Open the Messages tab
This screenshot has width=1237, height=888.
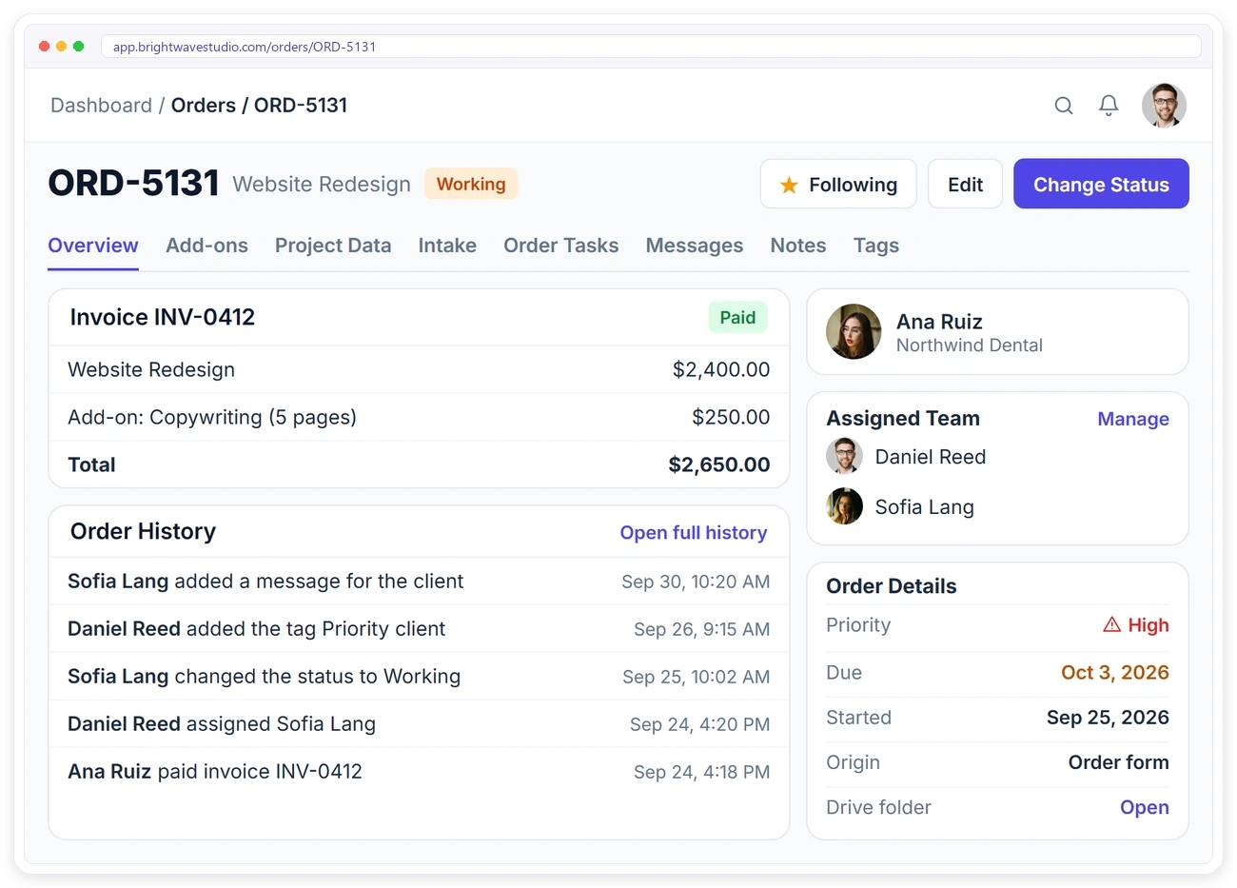coord(695,246)
